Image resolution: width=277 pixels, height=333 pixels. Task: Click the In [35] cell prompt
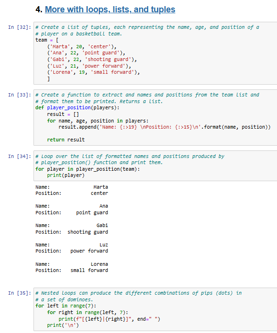tap(19, 293)
